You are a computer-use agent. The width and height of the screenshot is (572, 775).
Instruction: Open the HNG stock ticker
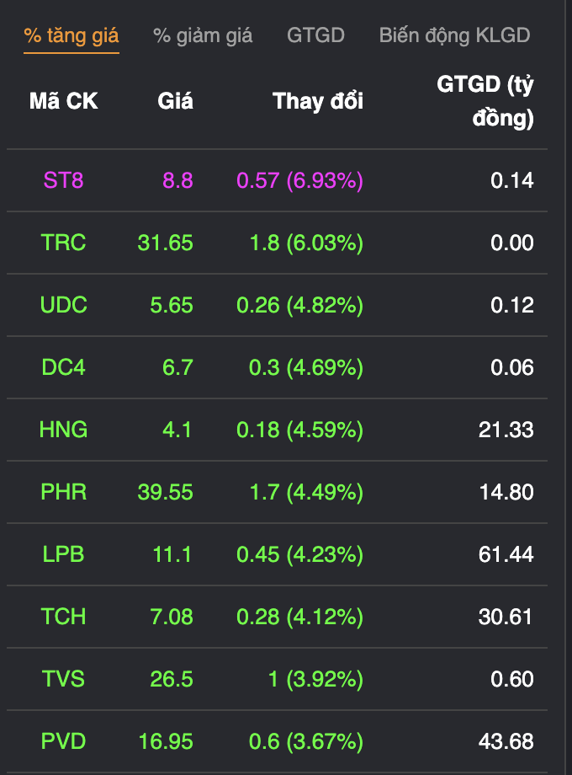64,430
